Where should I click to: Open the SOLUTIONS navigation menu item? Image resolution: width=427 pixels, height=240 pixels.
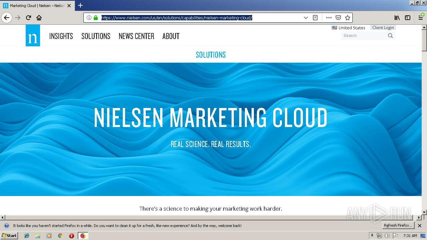coord(96,36)
